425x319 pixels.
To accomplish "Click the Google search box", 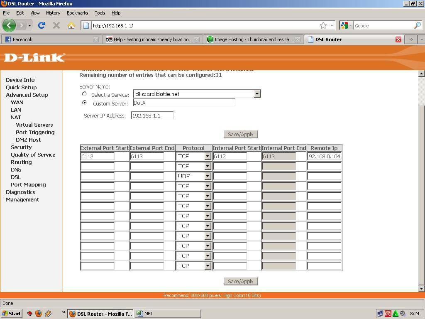I will [x=383, y=25].
